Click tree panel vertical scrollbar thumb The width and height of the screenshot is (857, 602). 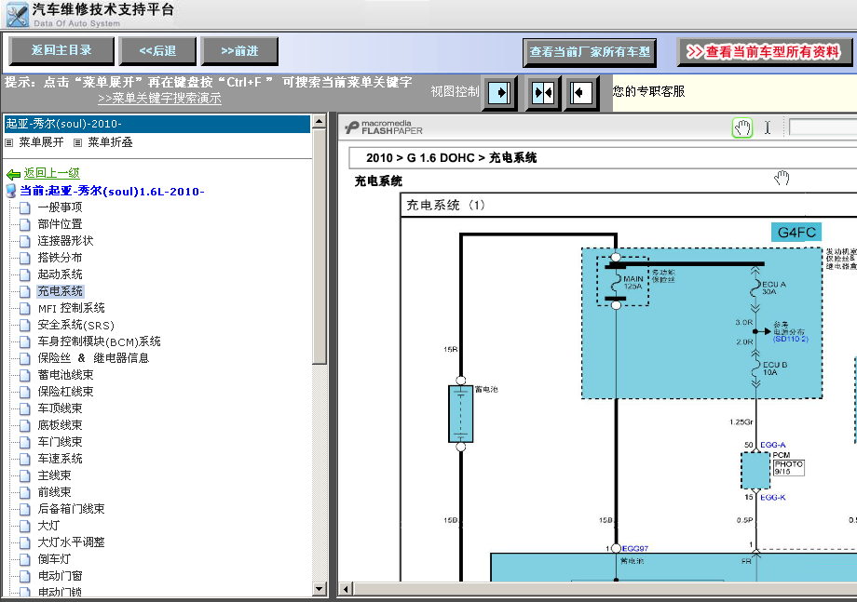click(320, 247)
